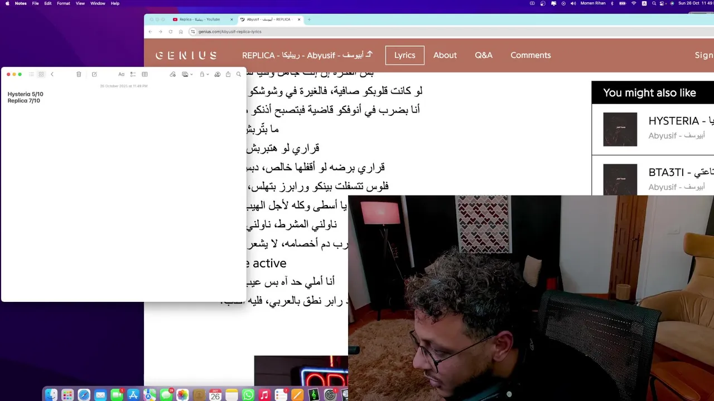
Task: Reload the Genius page
Action: (x=171, y=32)
